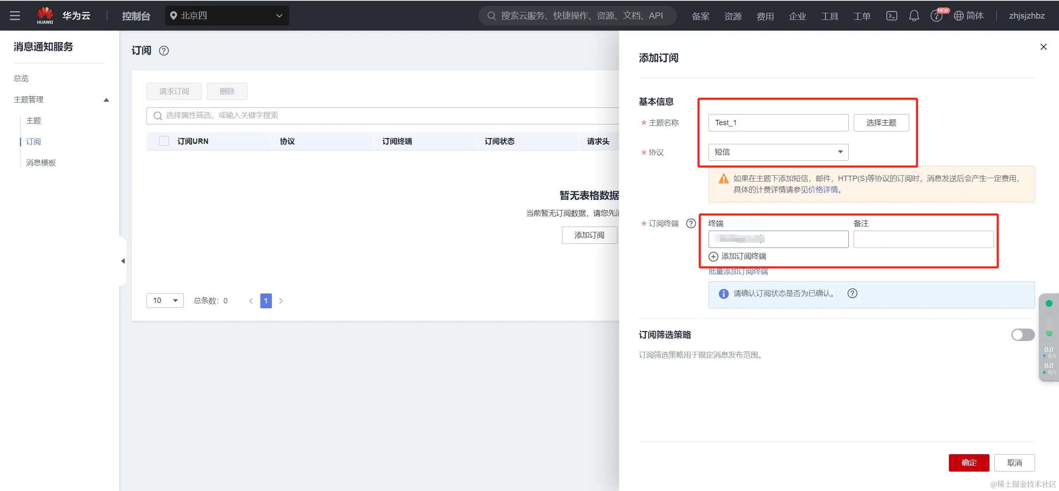Open the CloudShell terminal icon
Screen dimensions: 1059x491
tap(891, 16)
